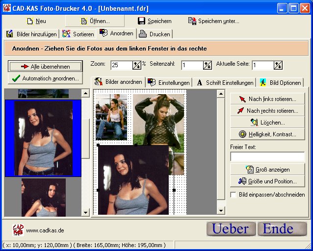Click the Zoom spinner arrows
Viewport: 313px width, 251px height.
click(x=137, y=65)
